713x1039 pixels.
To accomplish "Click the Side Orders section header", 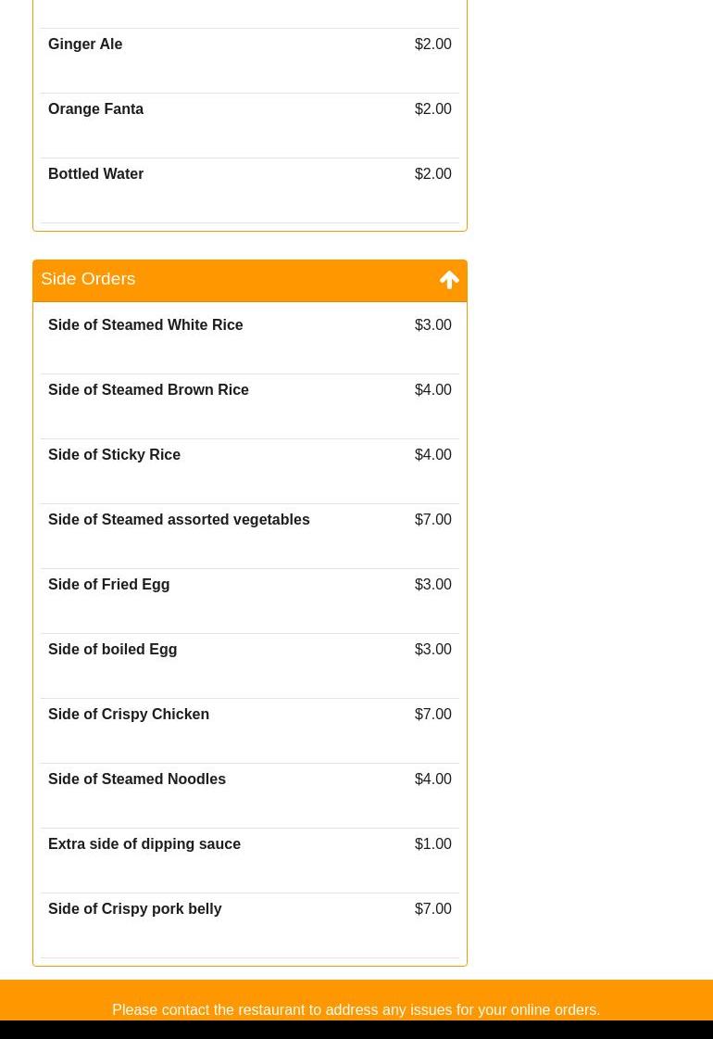I will coord(250,280).
